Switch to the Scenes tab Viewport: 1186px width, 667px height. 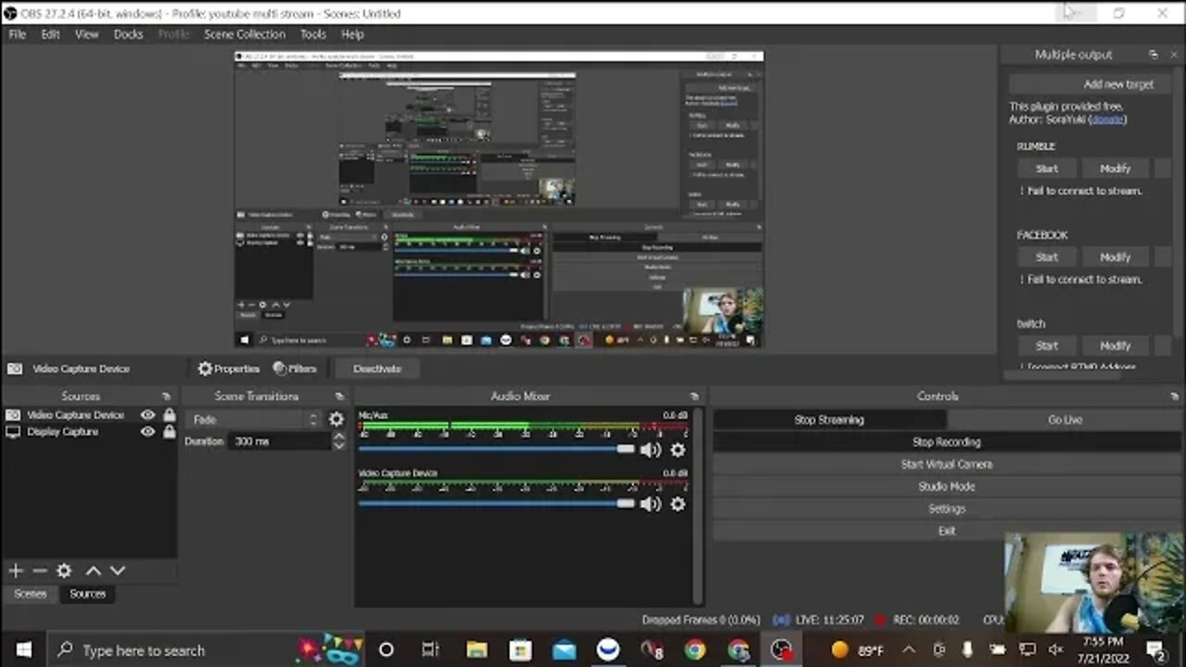pyautogui.click(x=30, y=594)
